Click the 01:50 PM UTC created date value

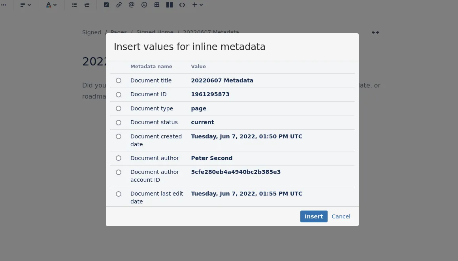pos(247,136)
